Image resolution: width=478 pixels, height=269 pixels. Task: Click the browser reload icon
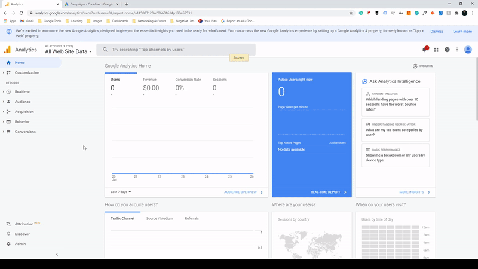22,13
